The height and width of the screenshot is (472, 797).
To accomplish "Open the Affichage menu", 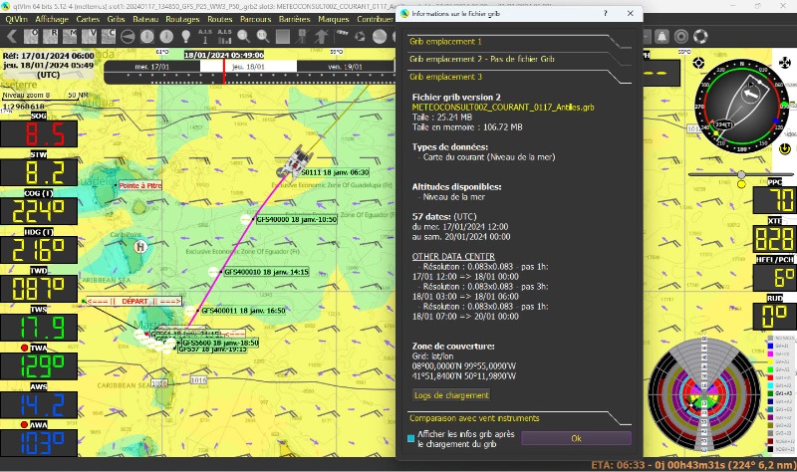I will (x=52, y=19).
